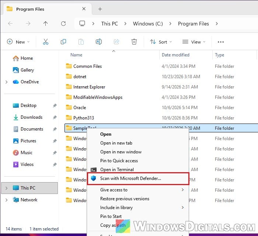Expand the OneDrive tree node

click(6, 82)
